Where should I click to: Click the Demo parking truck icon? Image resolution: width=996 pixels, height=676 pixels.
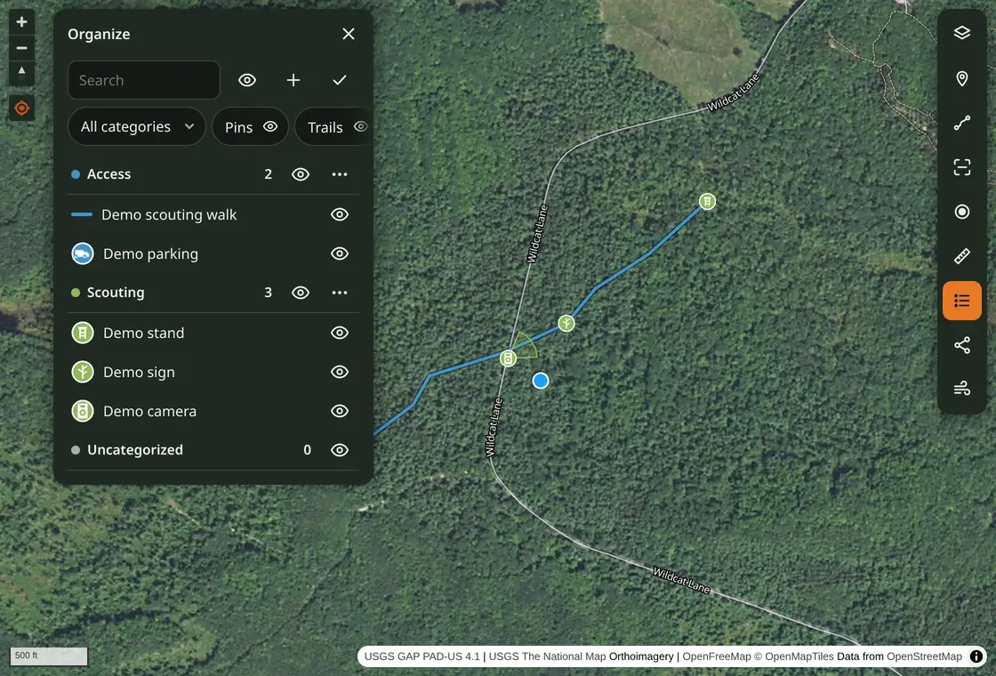(x=83, y=253)
